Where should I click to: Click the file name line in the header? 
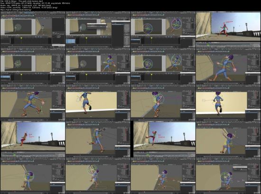[x=22, y=1]
